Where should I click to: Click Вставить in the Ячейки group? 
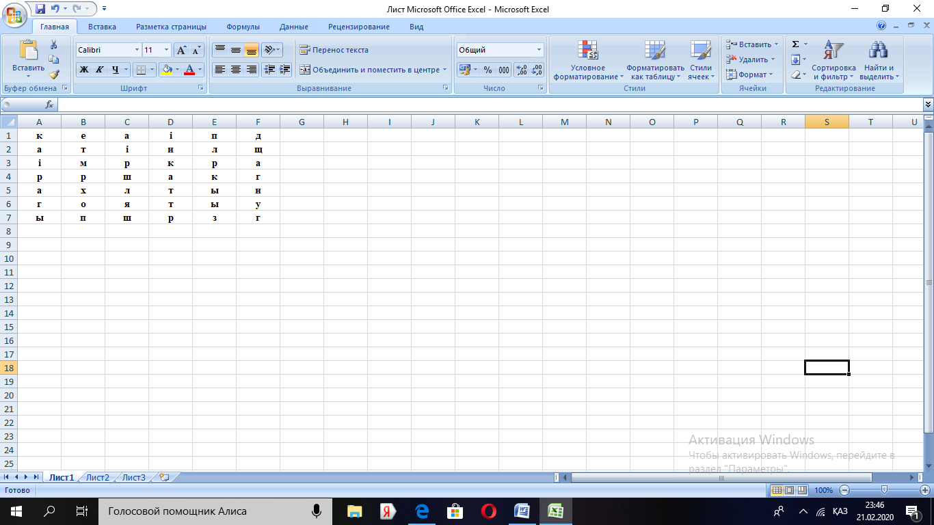pyautogui.click(x=751, y=44)
